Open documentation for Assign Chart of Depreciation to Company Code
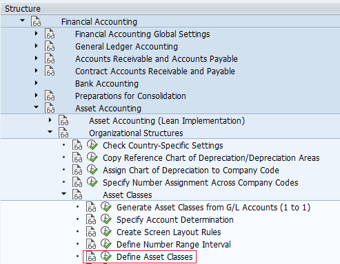Screen dimensions: 340x264 point(77,170)
